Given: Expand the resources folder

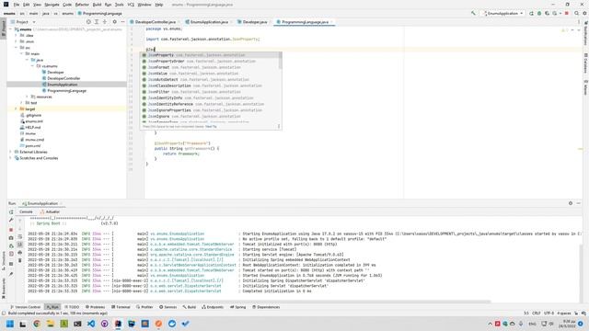Looking at the screenshot, I should tap(27, 97).
